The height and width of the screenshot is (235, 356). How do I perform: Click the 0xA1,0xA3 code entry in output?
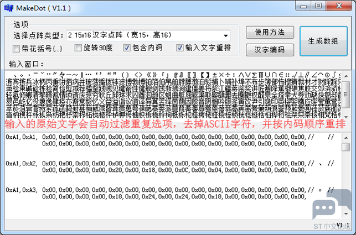pos(22,190)
